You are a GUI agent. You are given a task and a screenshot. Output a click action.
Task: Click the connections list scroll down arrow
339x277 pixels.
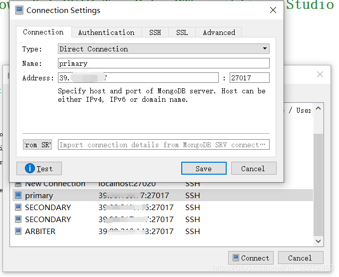318,241
